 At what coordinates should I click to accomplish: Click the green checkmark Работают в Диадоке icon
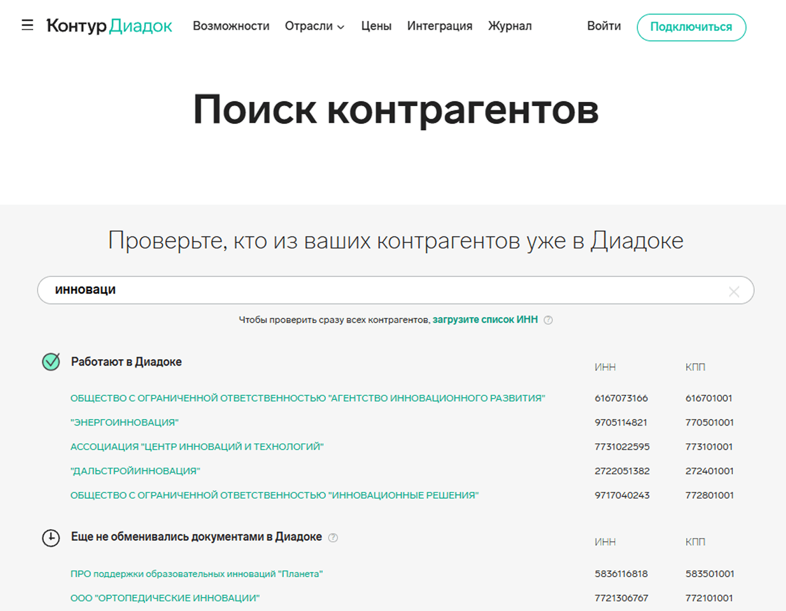(x=51, y=362)
